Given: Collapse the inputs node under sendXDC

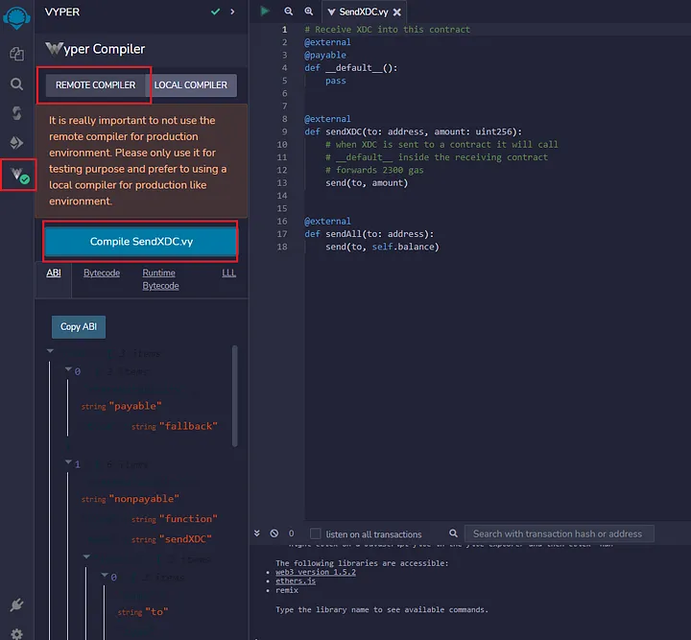Looking at the screenshot, I should [x=86, y=557].
